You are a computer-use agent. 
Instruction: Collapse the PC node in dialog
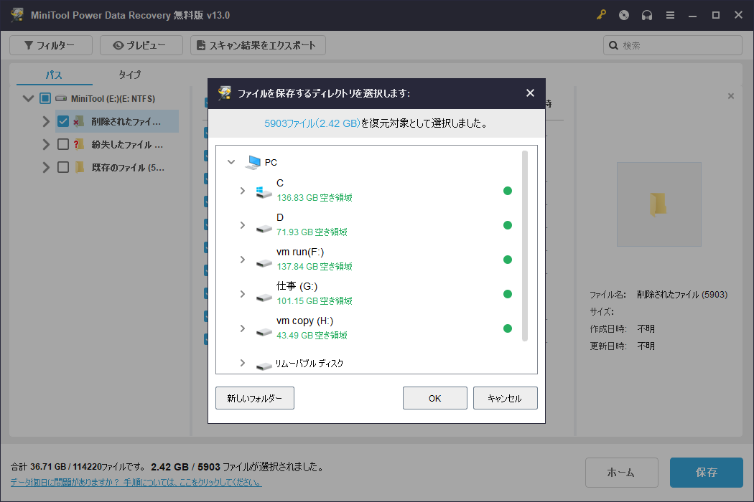tap(231, 162)
